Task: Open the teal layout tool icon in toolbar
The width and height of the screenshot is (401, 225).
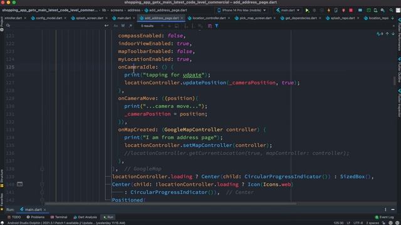Action: [360, 11]
